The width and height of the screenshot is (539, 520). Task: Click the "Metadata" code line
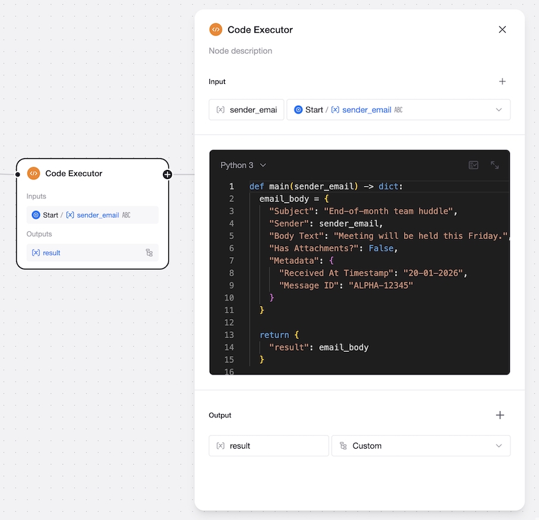(301, 261)
